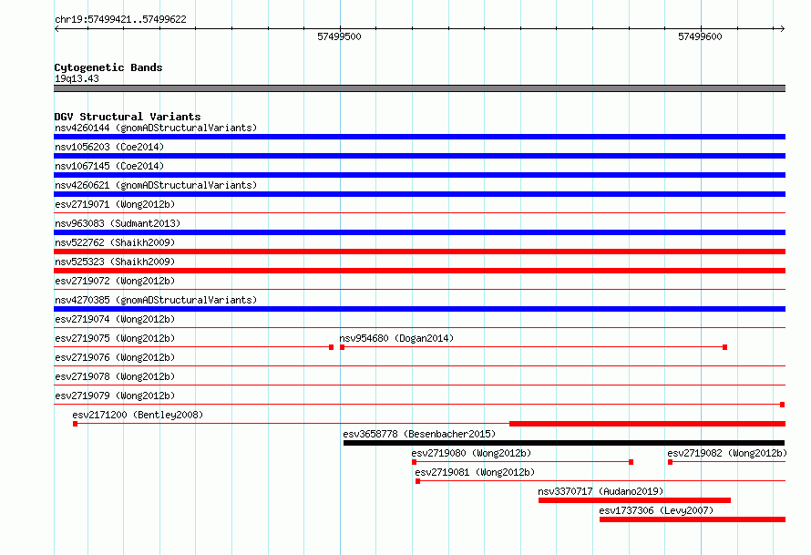Click the thick red segment of esv2171200
This screenshot has height=555, width=811.
pyautogui.click(x=648, y=424)
